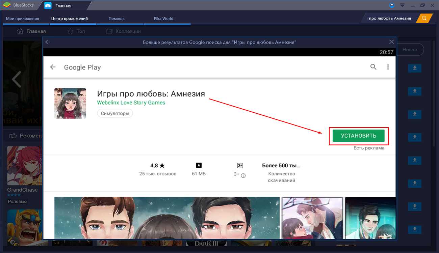Switch to the Мои приложения tab
Screen dimensions: 439x253
[22, 19]
